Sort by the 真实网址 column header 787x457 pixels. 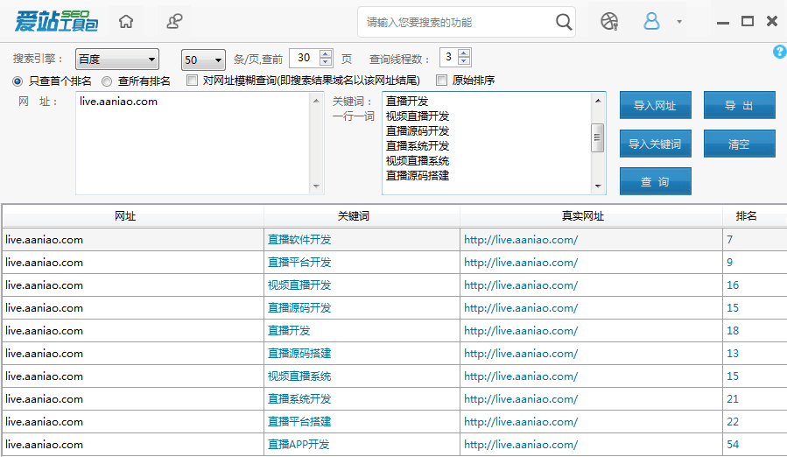(x=591, y=216)
